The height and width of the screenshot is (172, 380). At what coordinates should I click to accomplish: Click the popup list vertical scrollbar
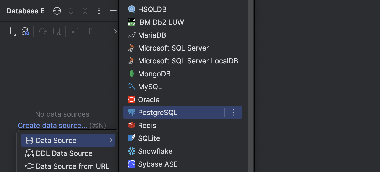[x=251, y=86]
